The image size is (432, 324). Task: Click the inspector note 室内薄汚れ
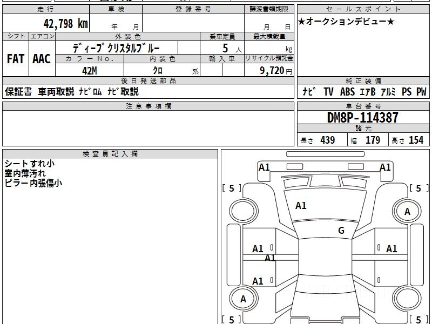[x=25, y=173]
